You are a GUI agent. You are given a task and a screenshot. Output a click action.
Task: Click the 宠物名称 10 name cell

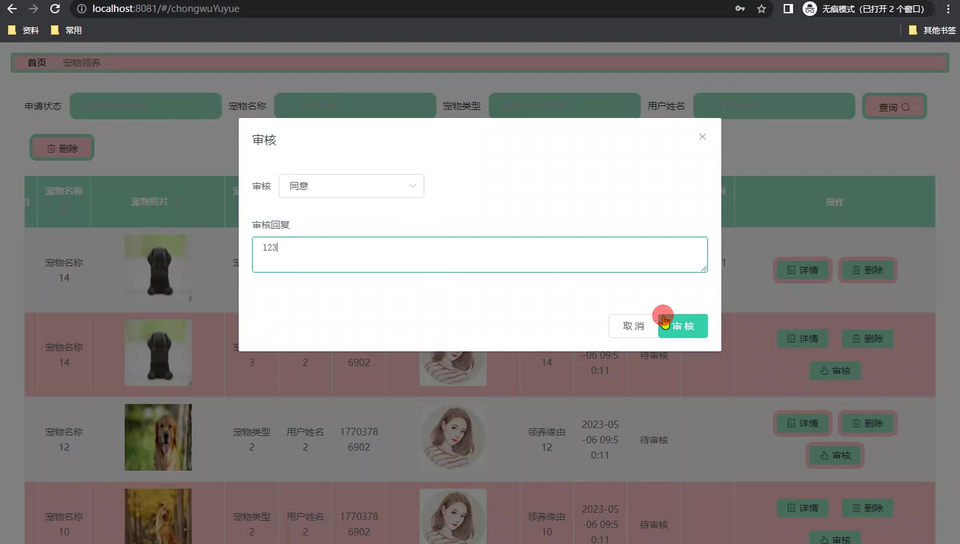coord(64,524)
